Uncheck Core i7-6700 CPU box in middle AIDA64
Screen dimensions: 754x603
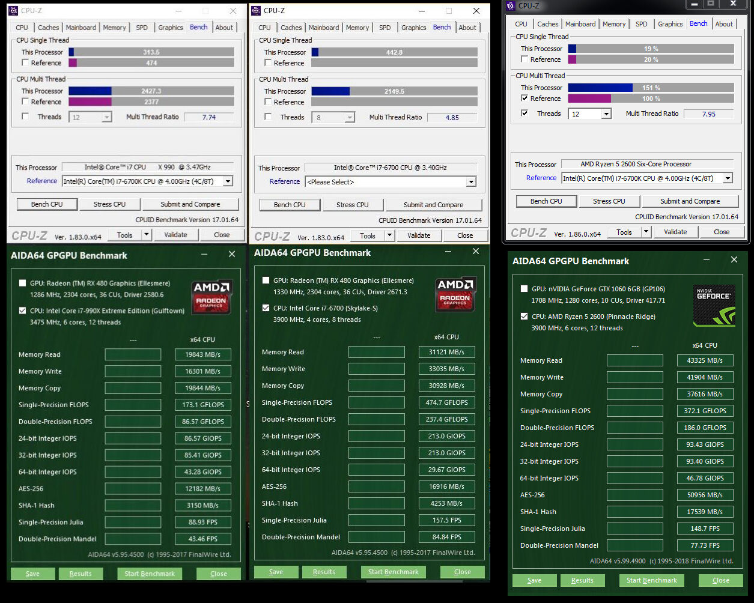click(x=266, y=308)
